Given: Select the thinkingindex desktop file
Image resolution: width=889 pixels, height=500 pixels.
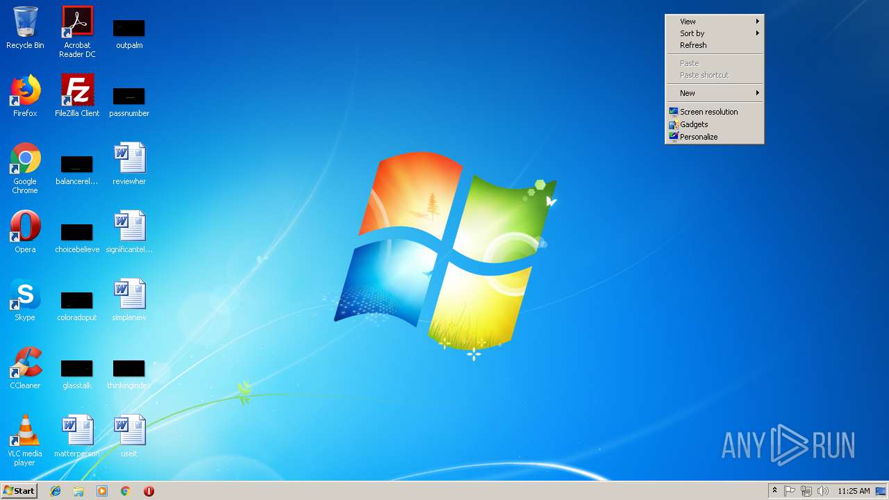Looking at the screenshot, I should tap(129, 374).
